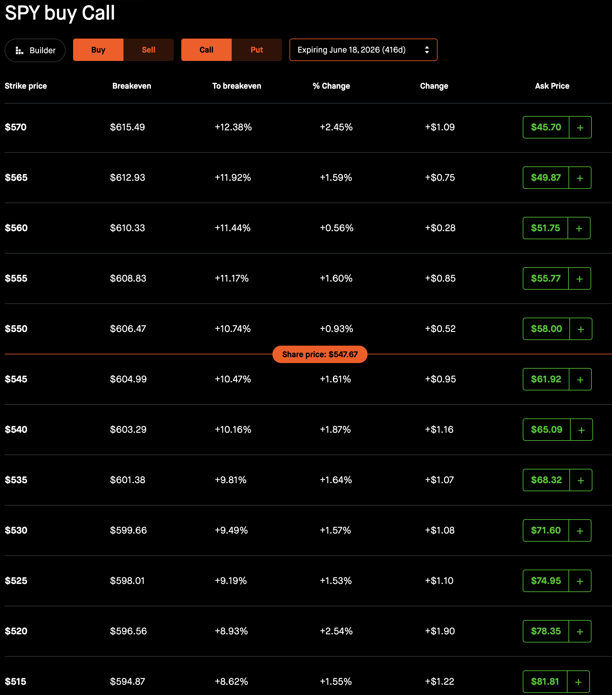Image resolution: width=612 pixels, height=695 pixels.
Task: Switch to the Sell option
Action: point(149,50)
